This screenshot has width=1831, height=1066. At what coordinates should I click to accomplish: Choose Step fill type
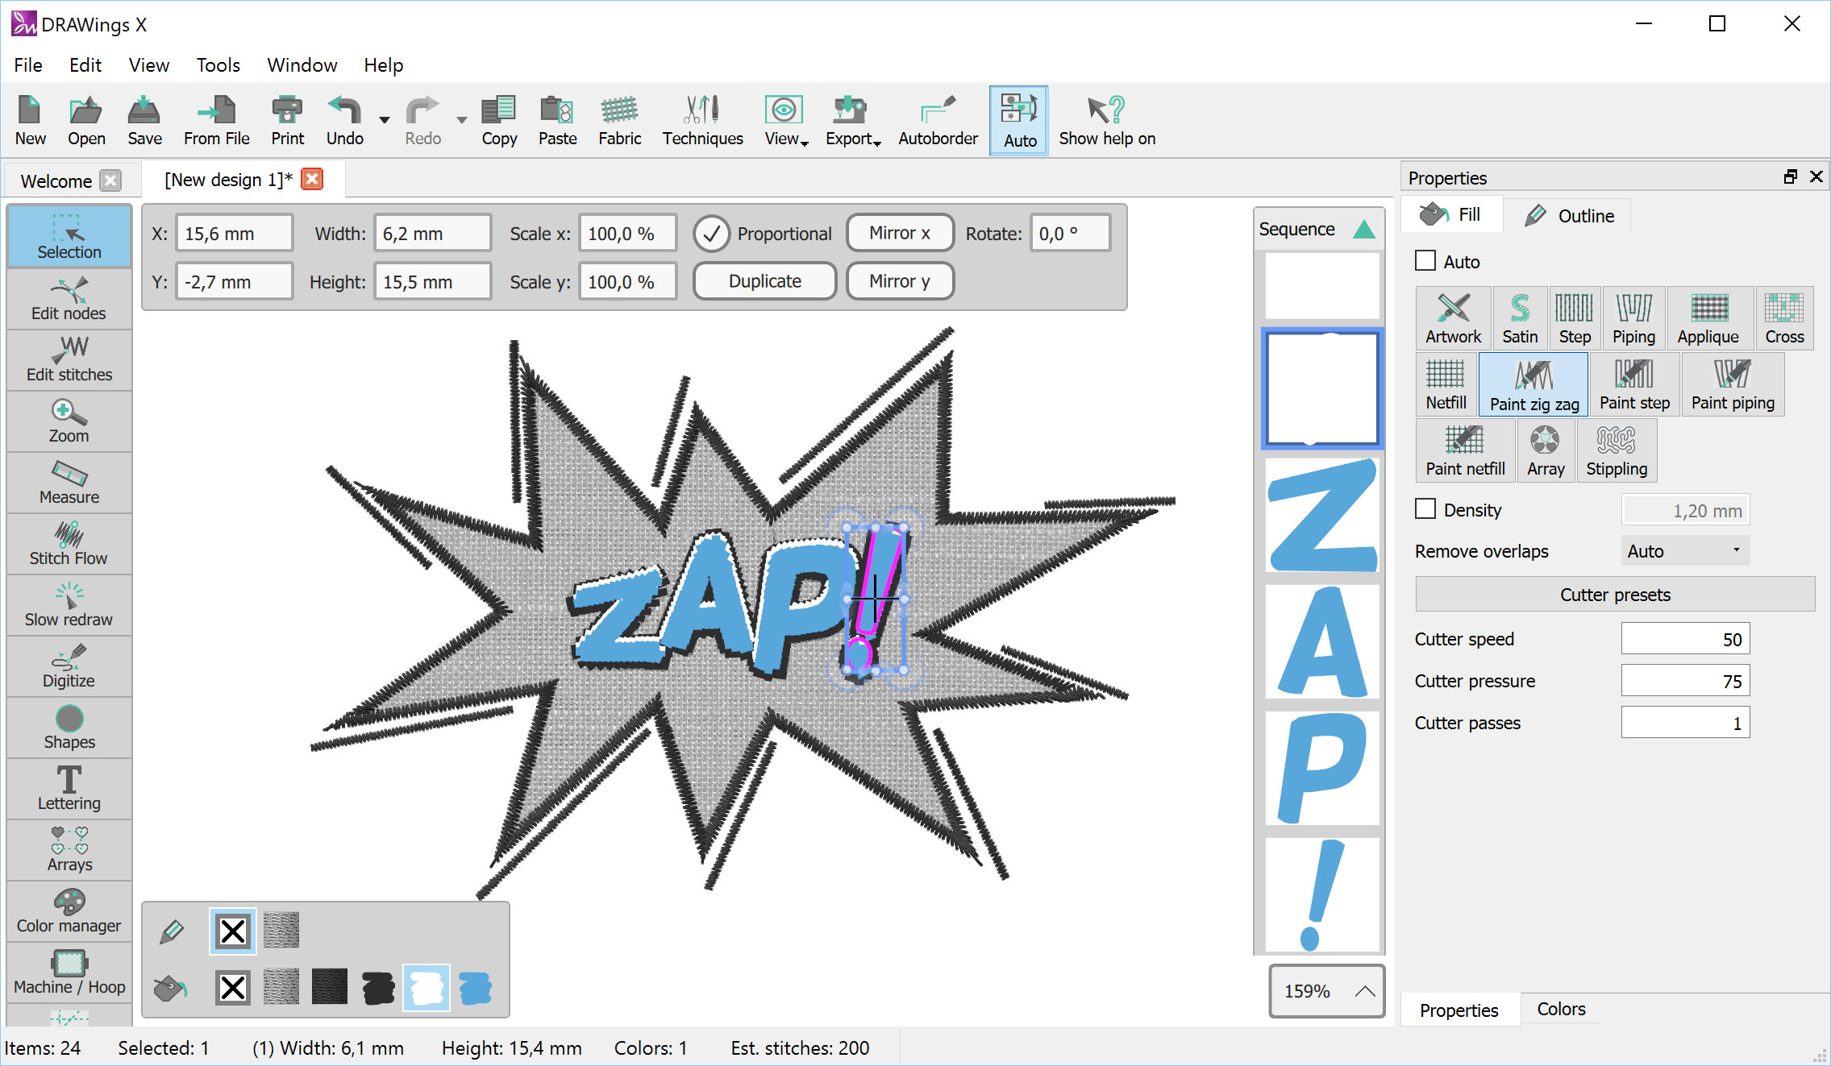[x=1574, y=318]
